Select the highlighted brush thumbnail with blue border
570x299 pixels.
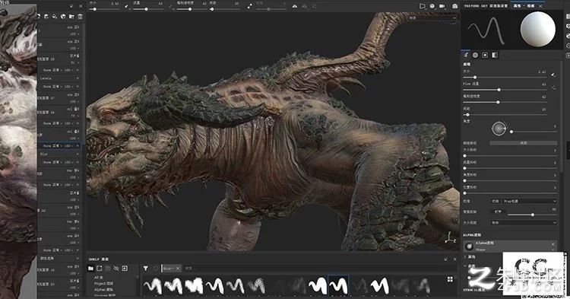tap(338, 285)
